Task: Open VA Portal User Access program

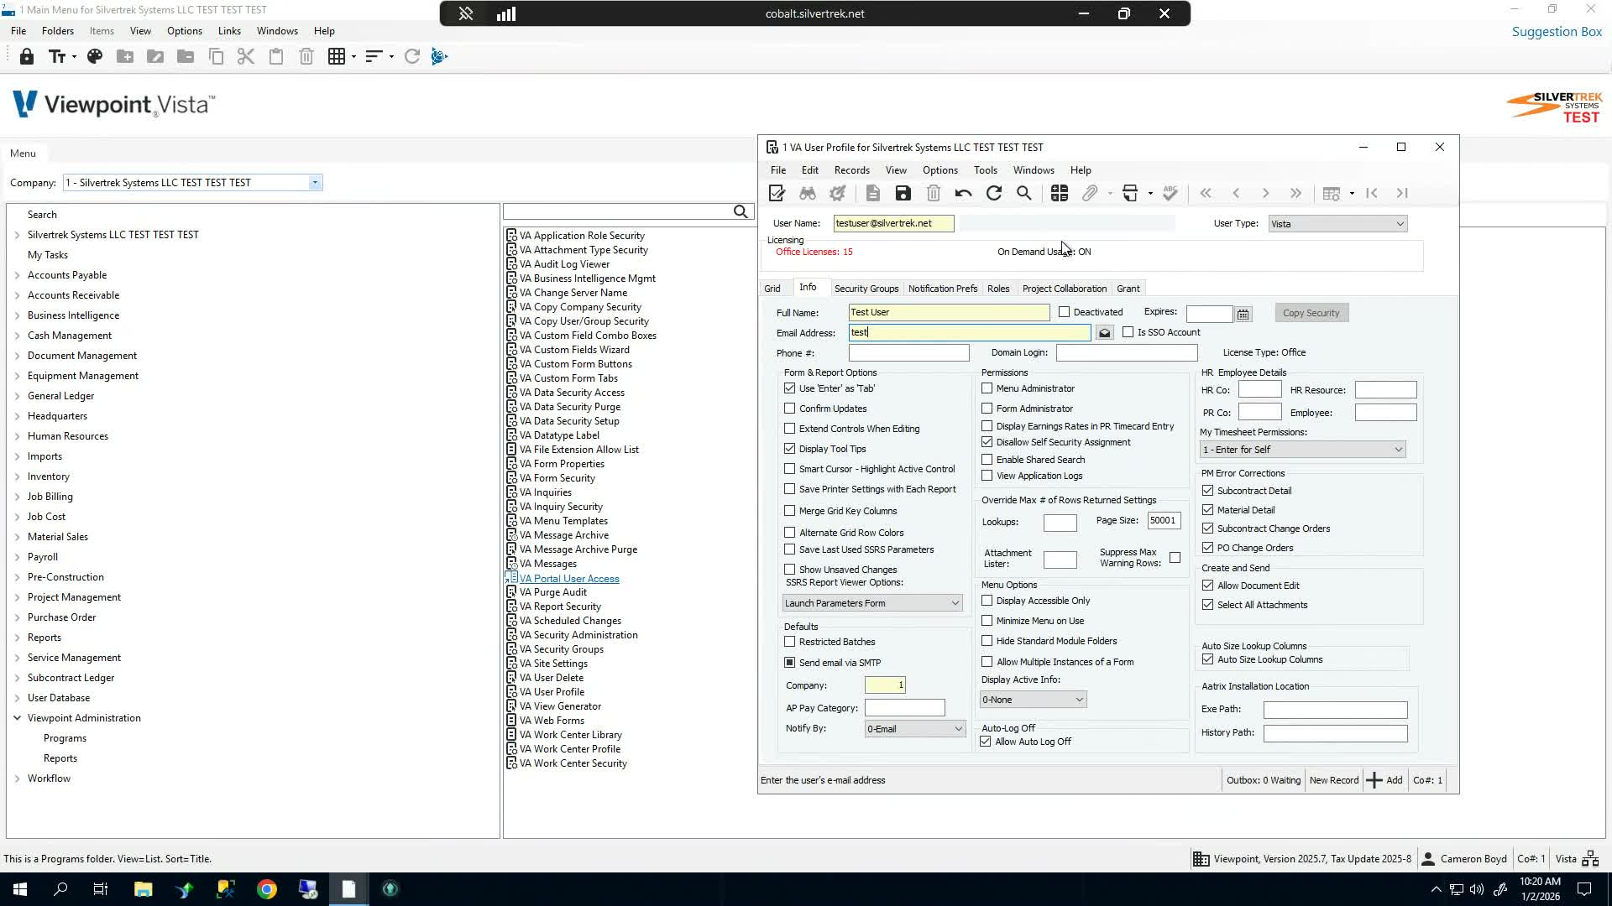Action: coord(569,579)
